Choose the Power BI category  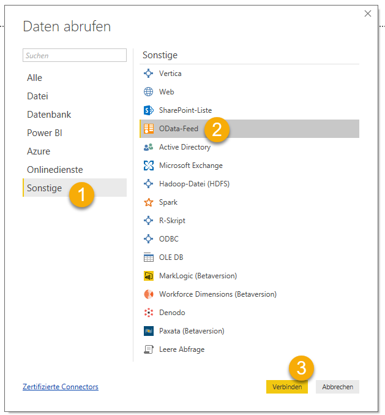pyautogui.click(x=75, y=133)
